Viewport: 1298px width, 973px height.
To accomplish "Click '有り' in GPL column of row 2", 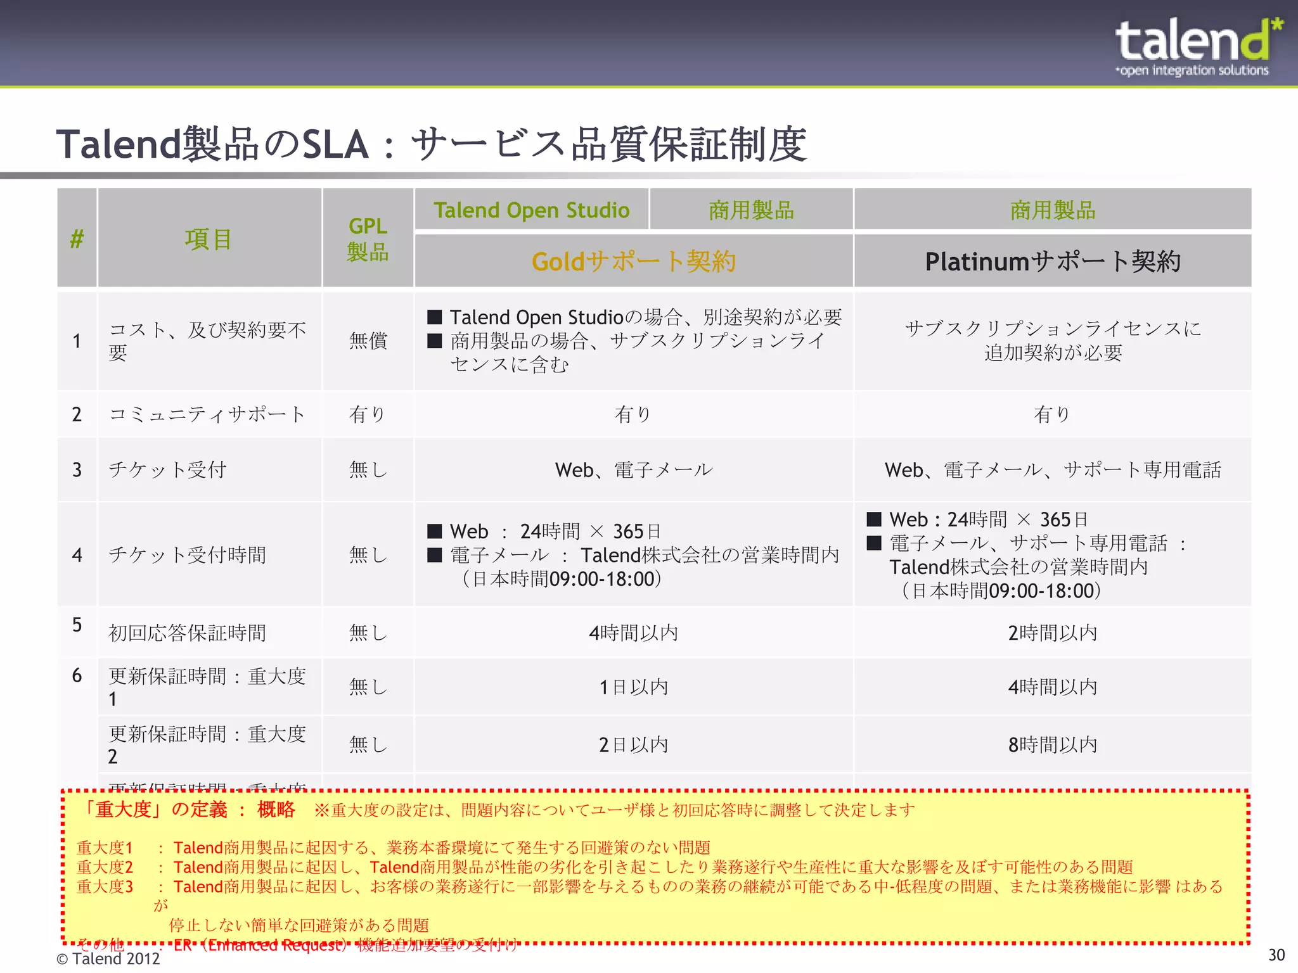I will (x=368, y=414).
